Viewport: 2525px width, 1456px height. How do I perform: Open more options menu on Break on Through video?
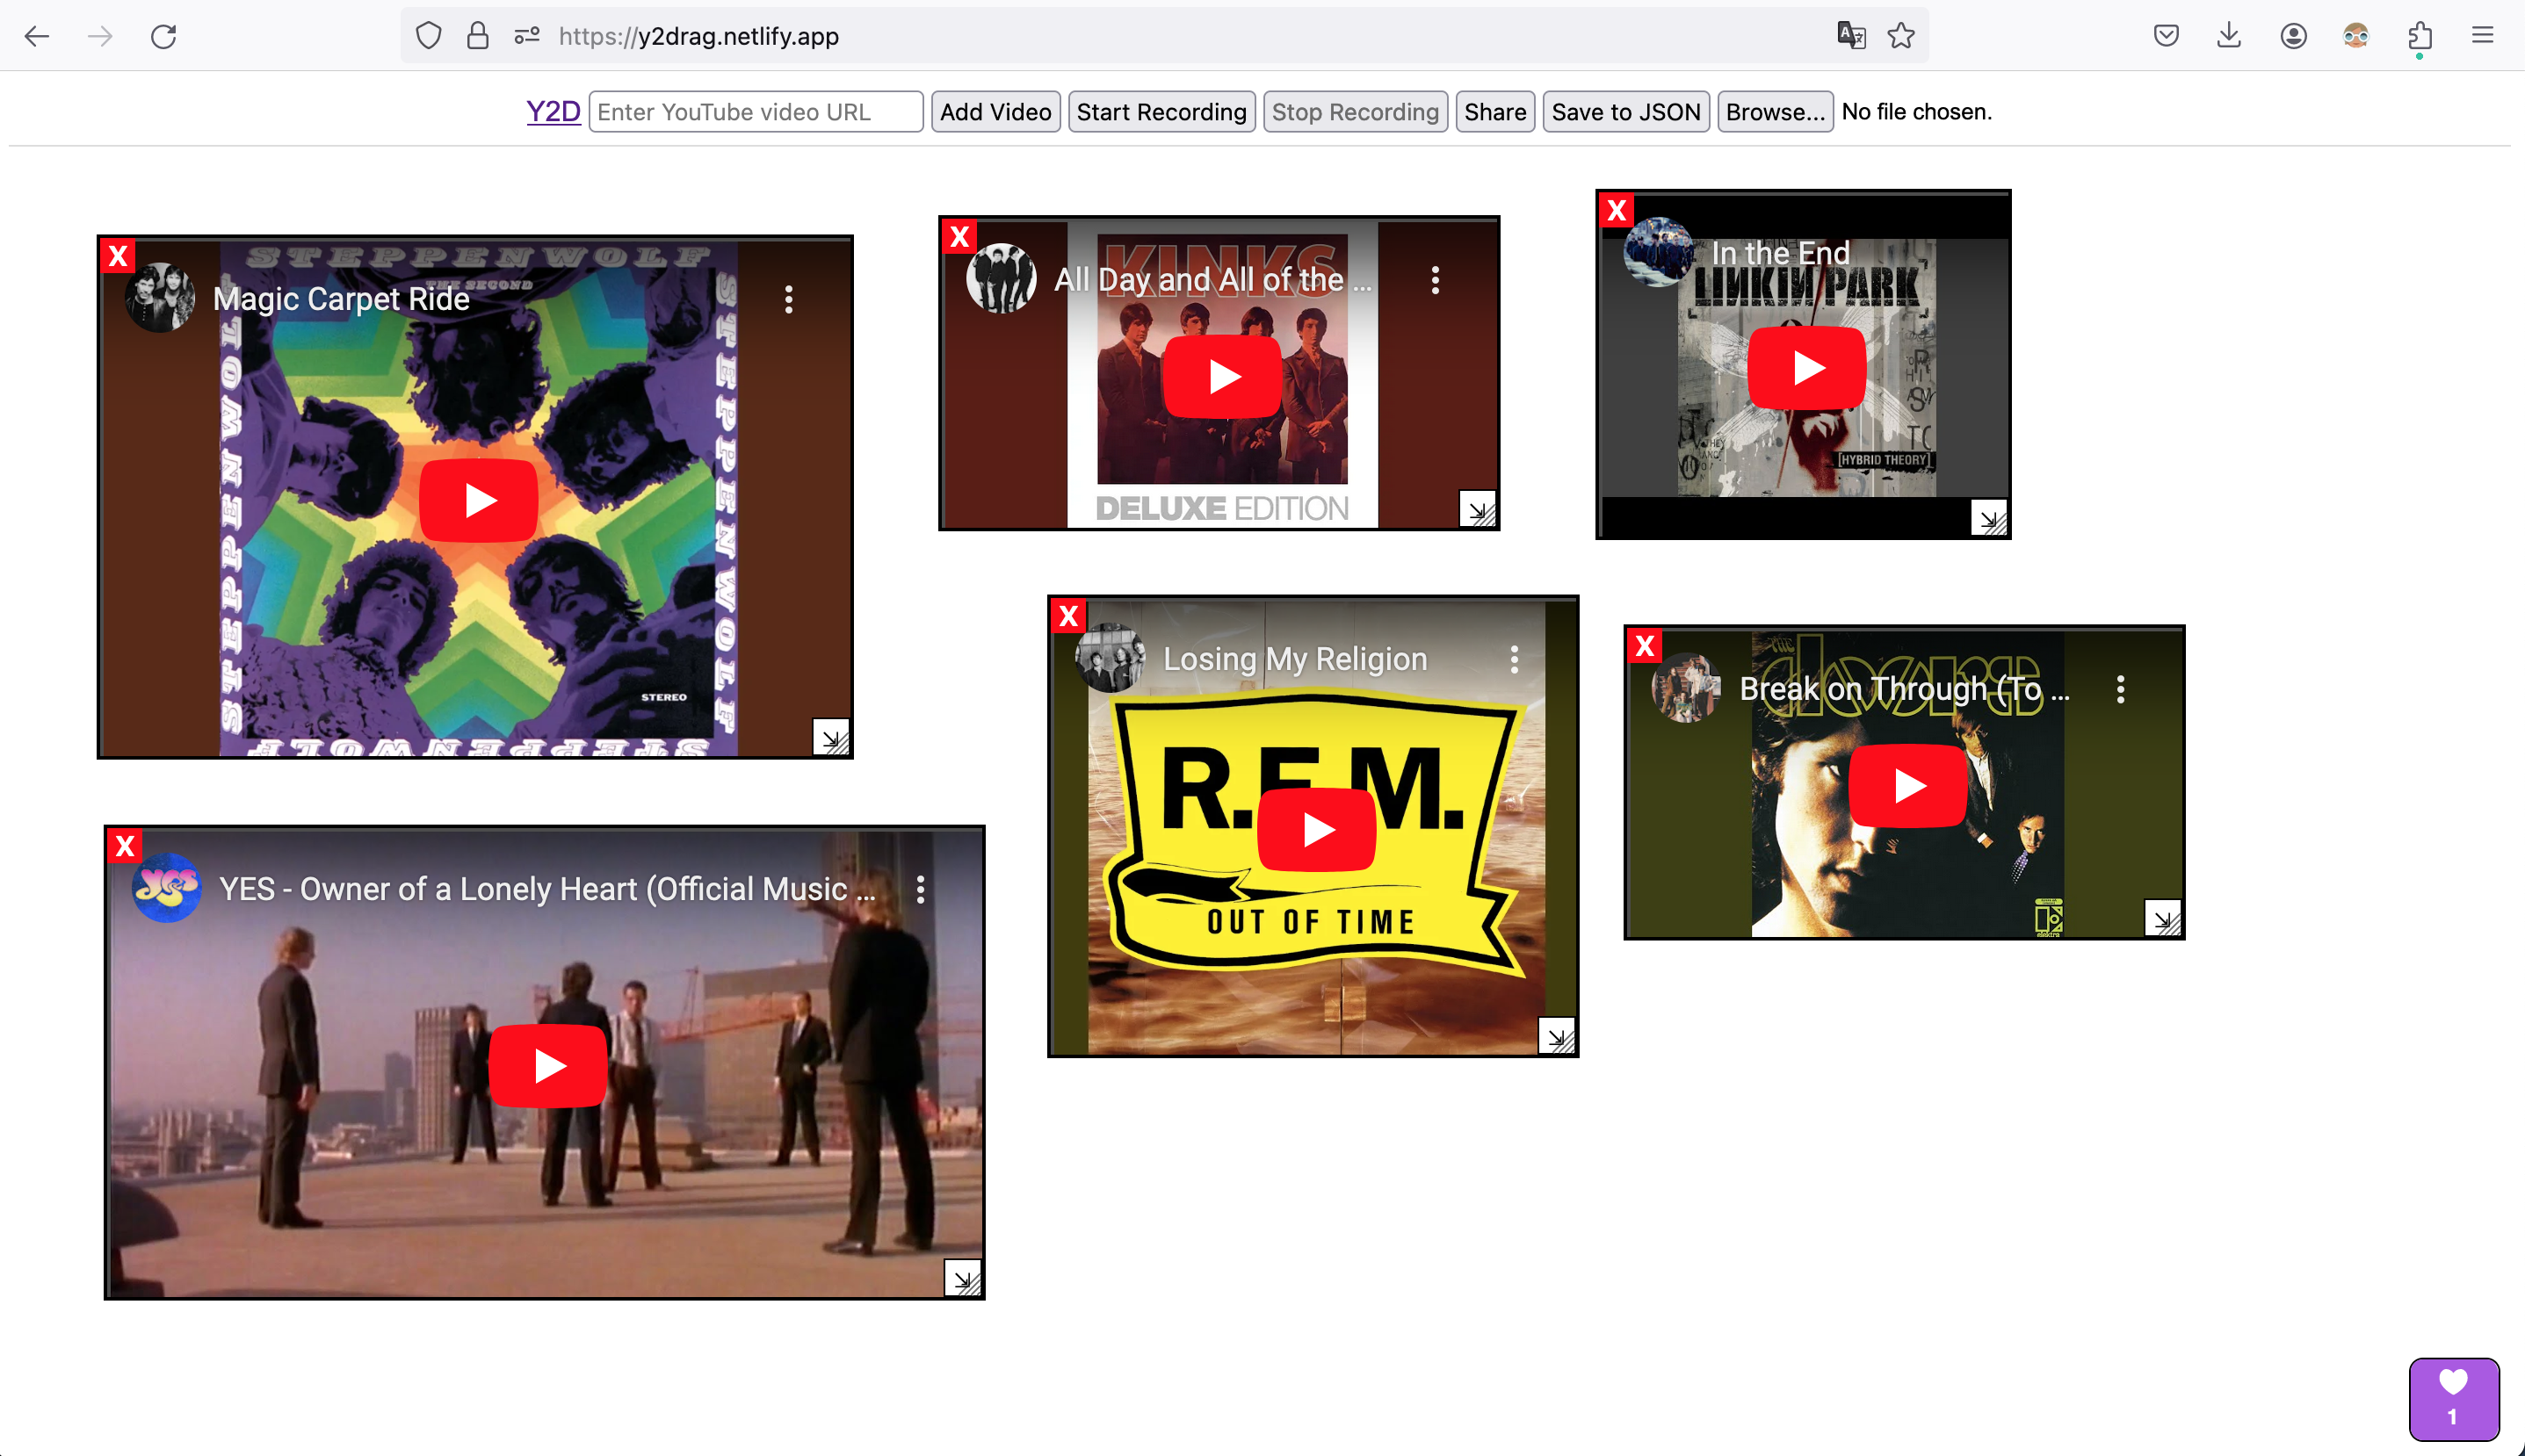tap(2121, 689)
